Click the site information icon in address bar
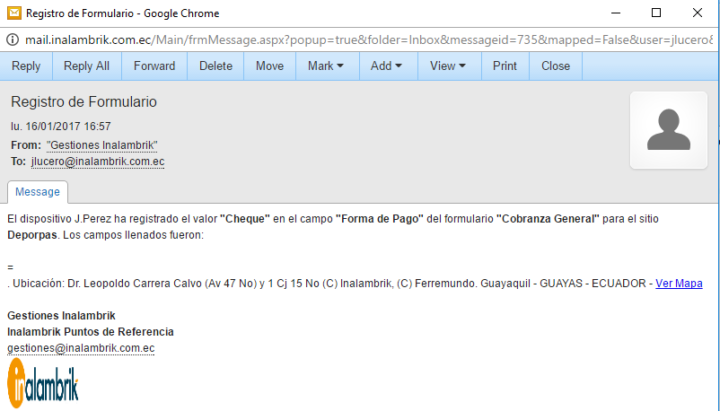 click(x=13, y=40)
